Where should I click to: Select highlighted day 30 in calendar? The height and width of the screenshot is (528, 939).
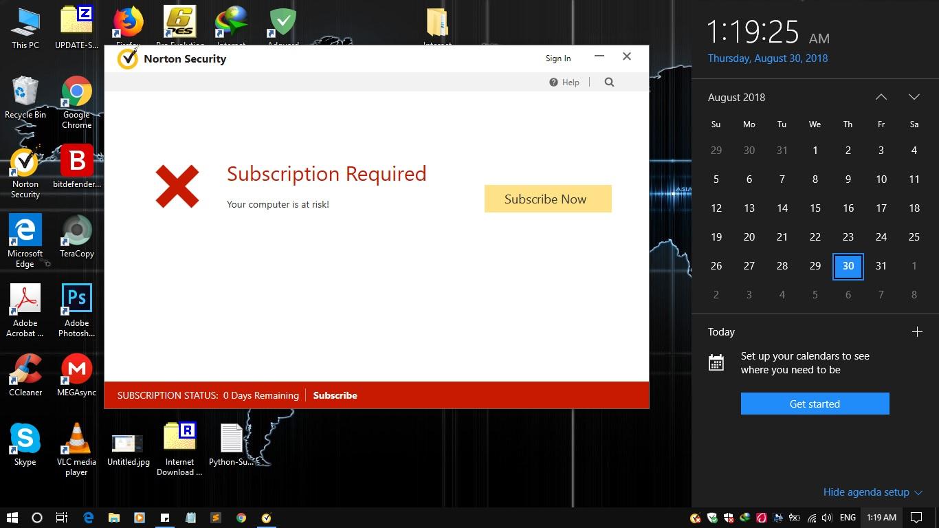click(x=848, y=266)
